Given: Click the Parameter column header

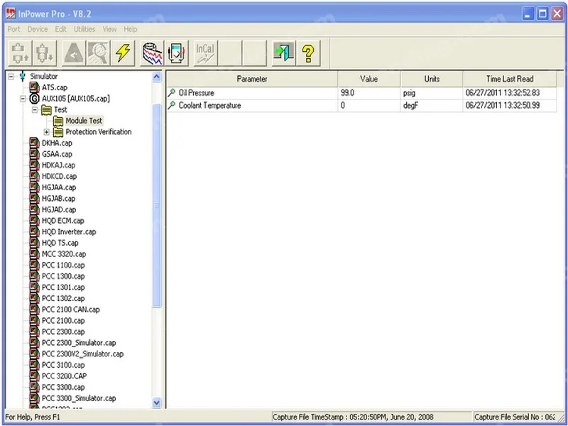Looking at the screenshot, I should tap(252, 79).
